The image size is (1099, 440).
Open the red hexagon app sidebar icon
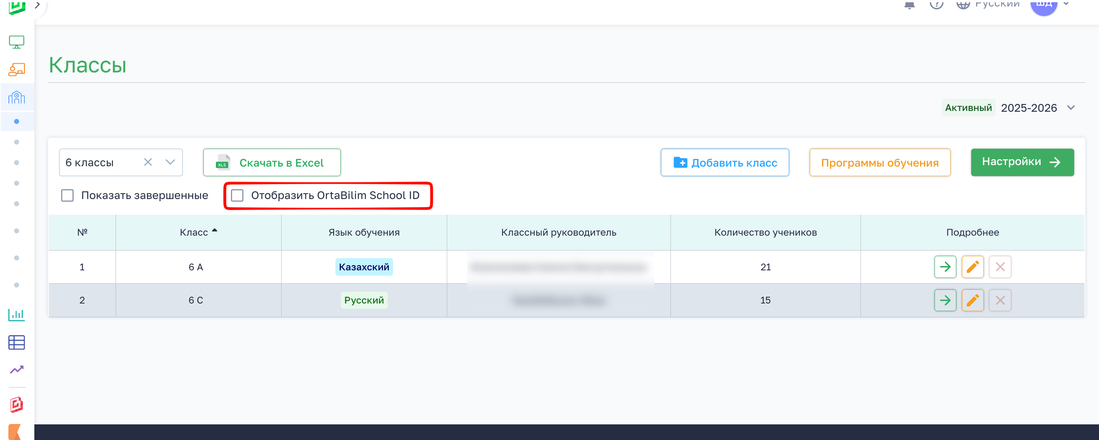(17, 404)
